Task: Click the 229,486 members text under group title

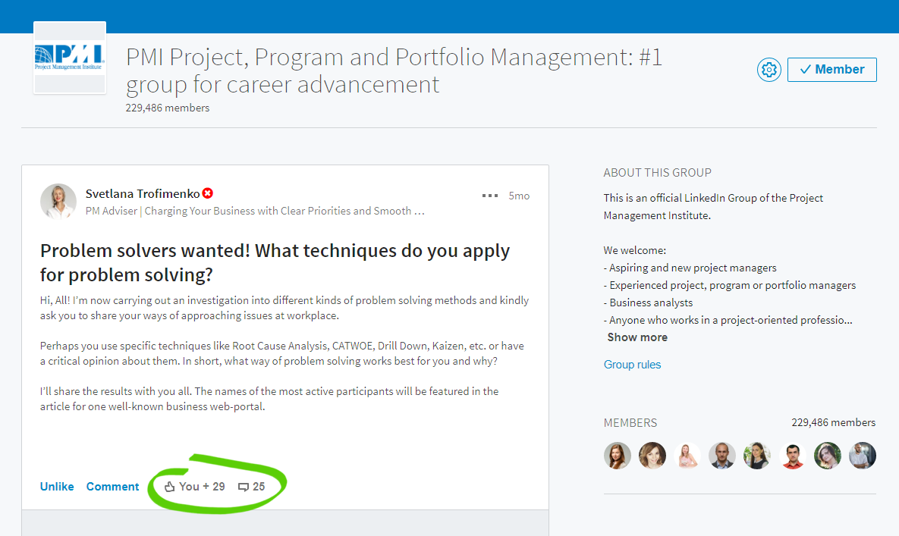Action: click(x=168, y=108)
